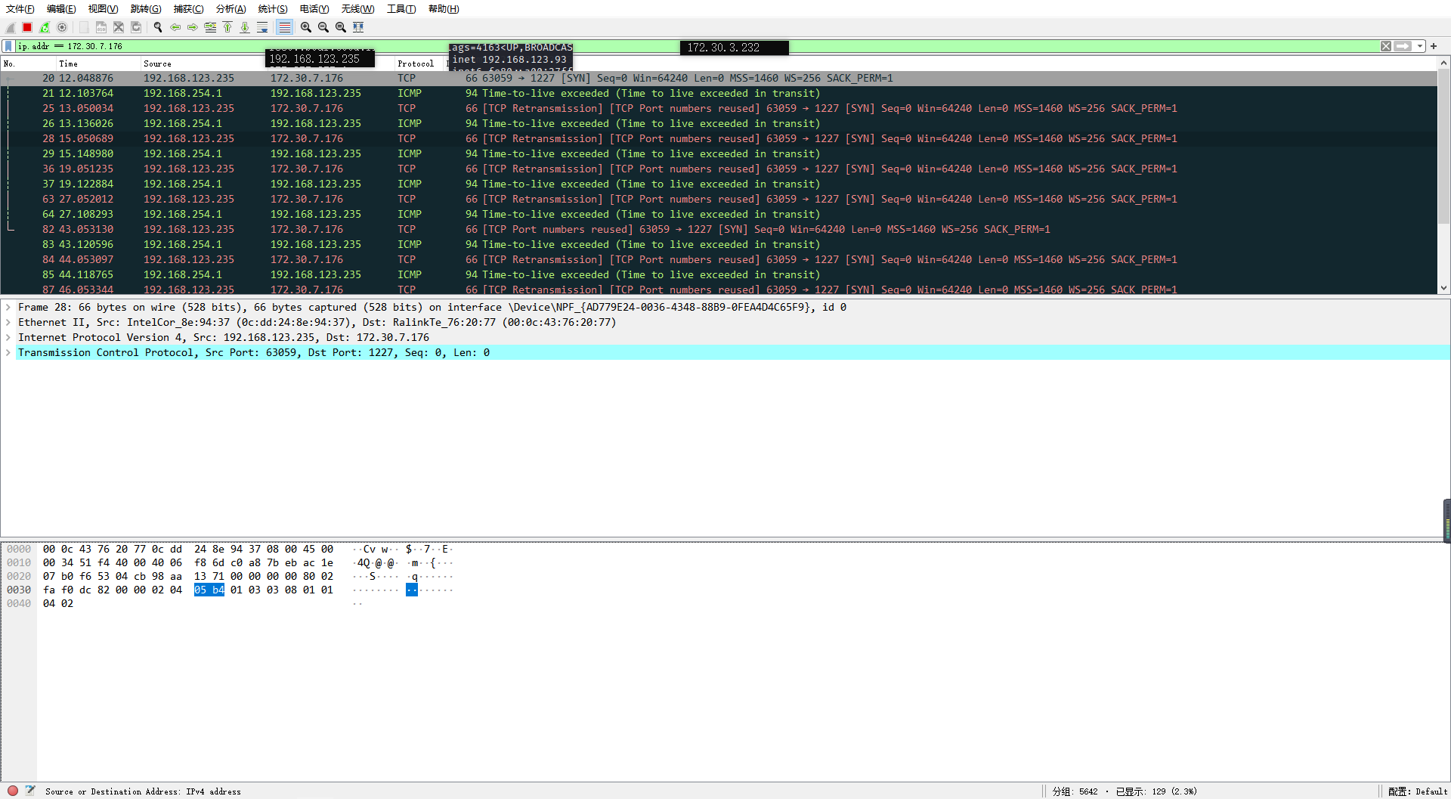
Task: Toggle packet list colorization button
Action: [284, 27]
